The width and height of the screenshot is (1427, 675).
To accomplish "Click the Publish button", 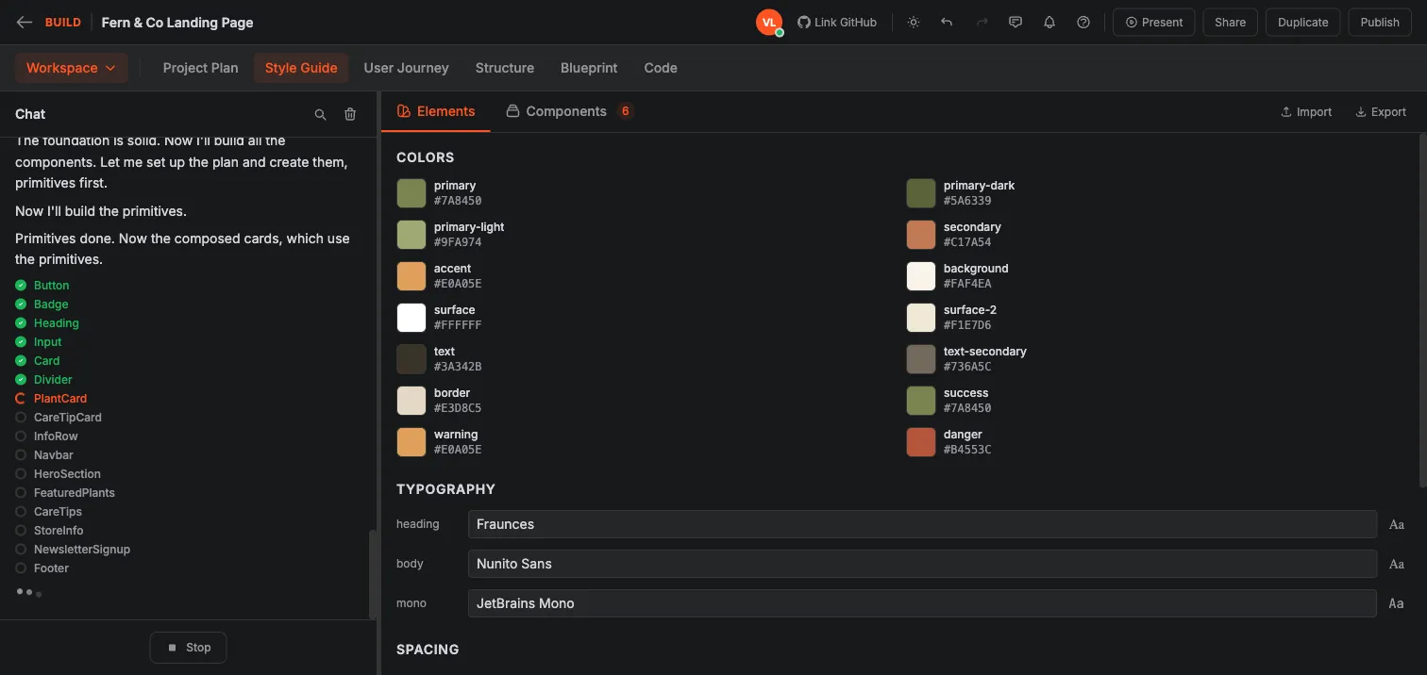I will 1380,23.
